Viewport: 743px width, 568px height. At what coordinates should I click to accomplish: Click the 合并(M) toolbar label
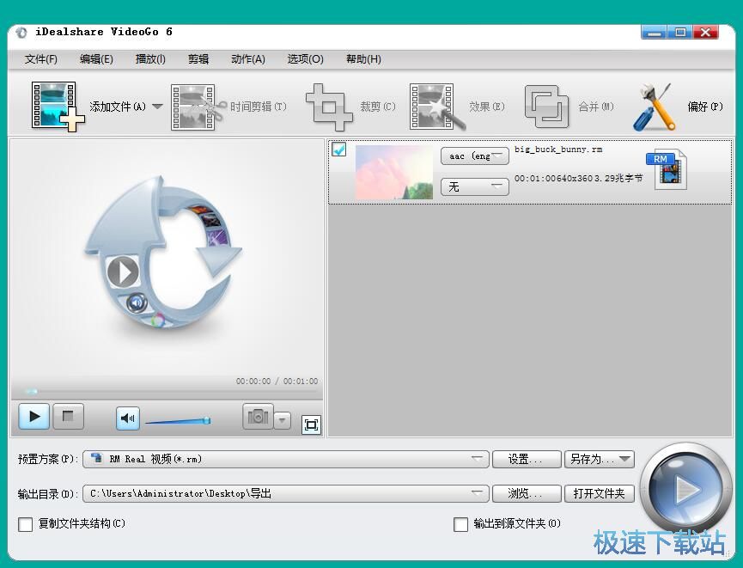(x=596, y=107)
